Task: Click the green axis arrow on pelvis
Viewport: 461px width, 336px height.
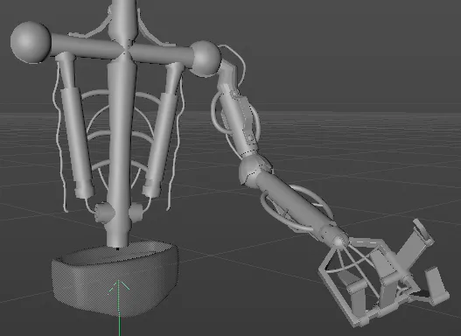Action: (x=119, y=305)
